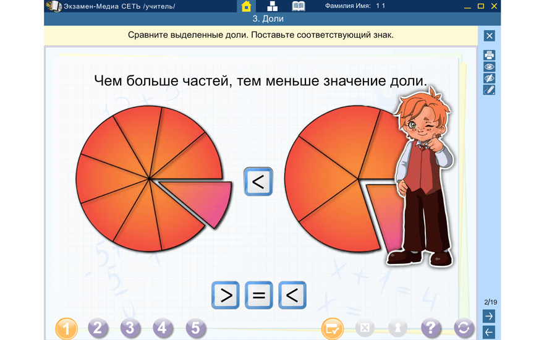Switch to task number 5
This screenshot has height=340, width=544.
tap(195, 328)
